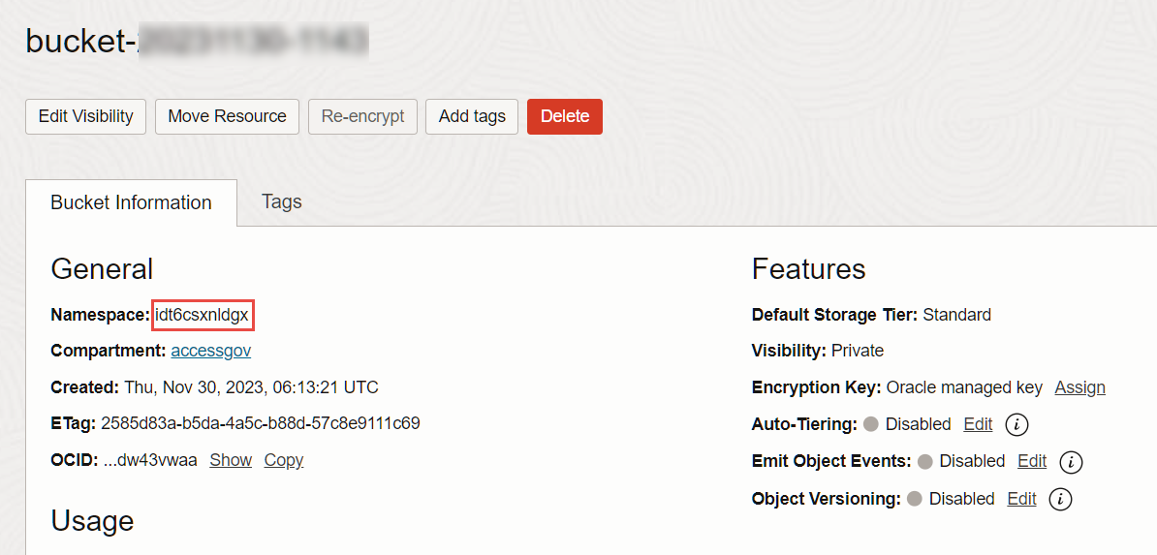
Task: Click the truncated OCID ...dw43vwaa
Action: (x=150, y=460)
